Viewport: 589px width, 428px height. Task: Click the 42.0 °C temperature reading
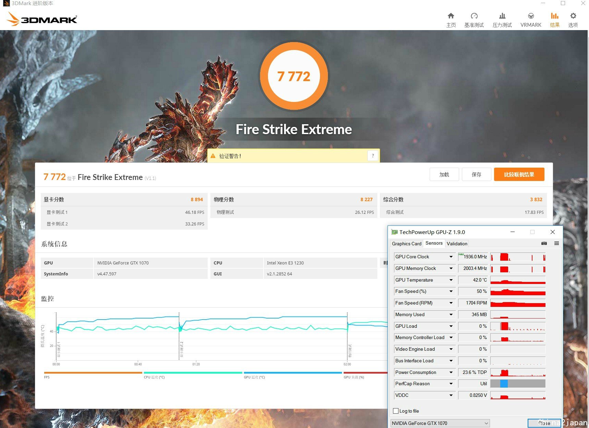(x=473, y=280)
